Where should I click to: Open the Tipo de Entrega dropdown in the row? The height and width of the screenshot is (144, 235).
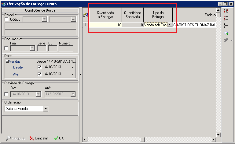coord(170,25)
